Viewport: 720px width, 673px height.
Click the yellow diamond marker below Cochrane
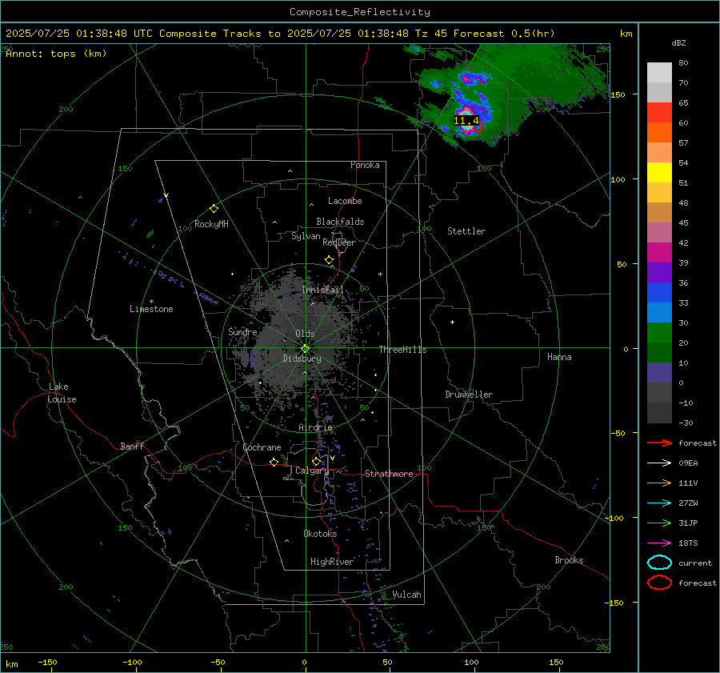click(x=274, y=462)
